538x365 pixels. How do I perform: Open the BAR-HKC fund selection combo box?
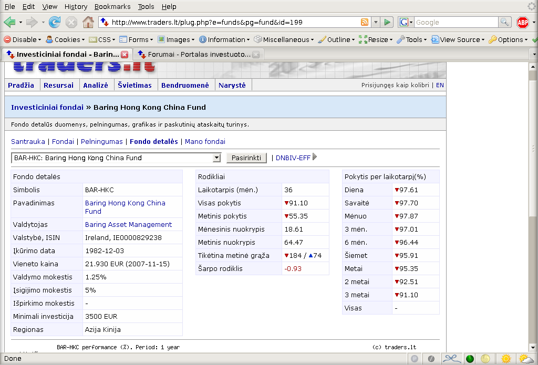point(116,158)
